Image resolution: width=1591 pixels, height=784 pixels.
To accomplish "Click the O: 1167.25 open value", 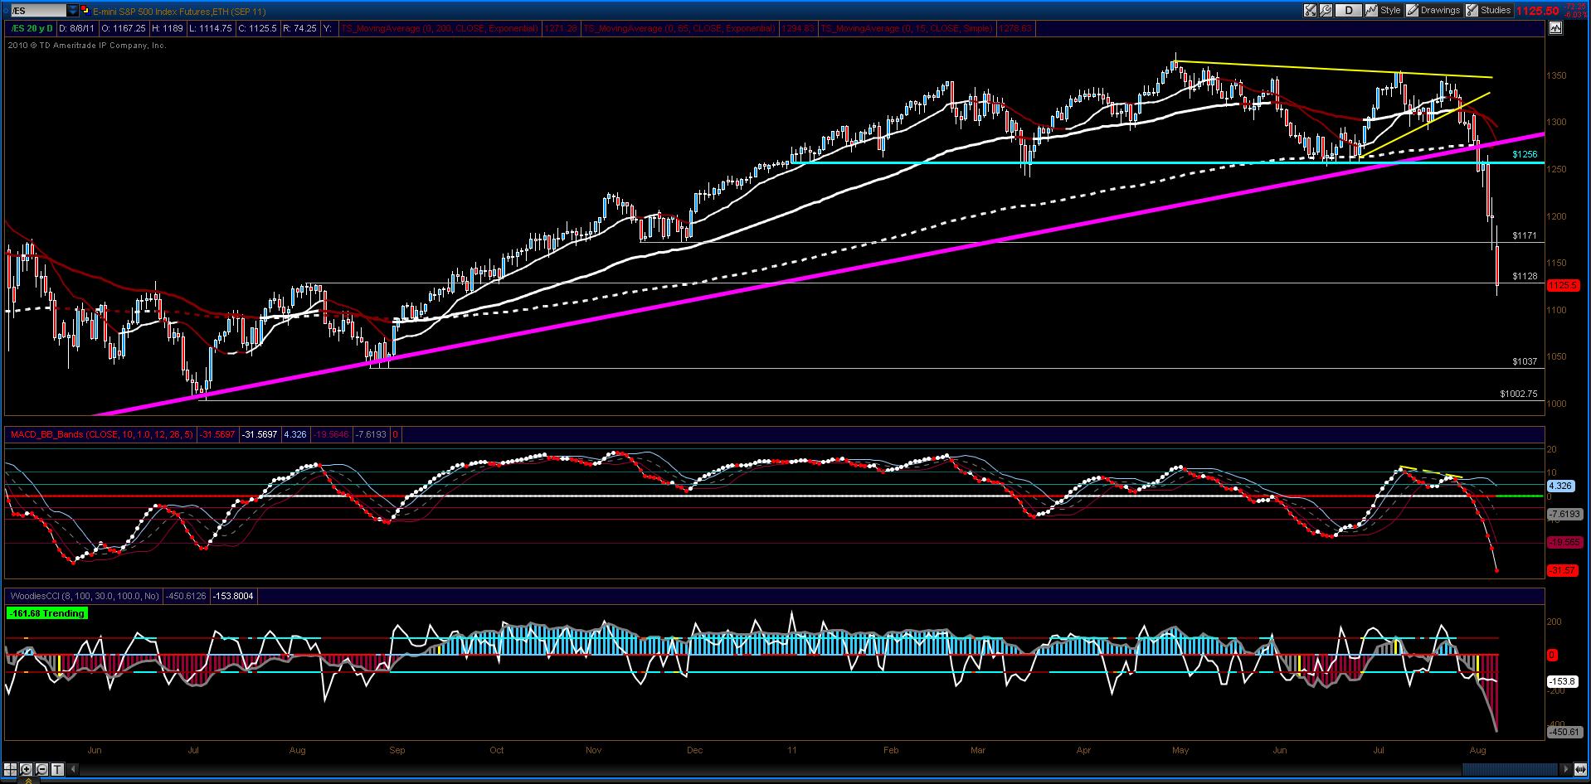I will point(124,28).
